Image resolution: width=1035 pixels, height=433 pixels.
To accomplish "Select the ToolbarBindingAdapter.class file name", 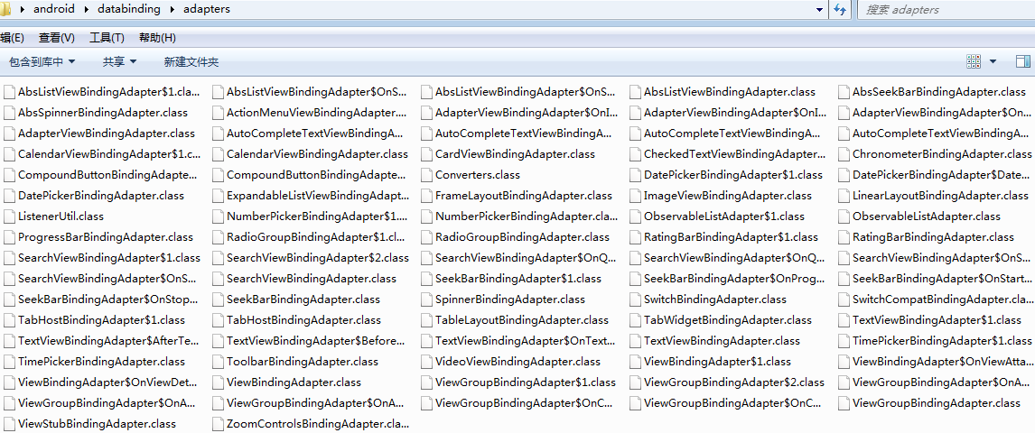I will point(303,362).
